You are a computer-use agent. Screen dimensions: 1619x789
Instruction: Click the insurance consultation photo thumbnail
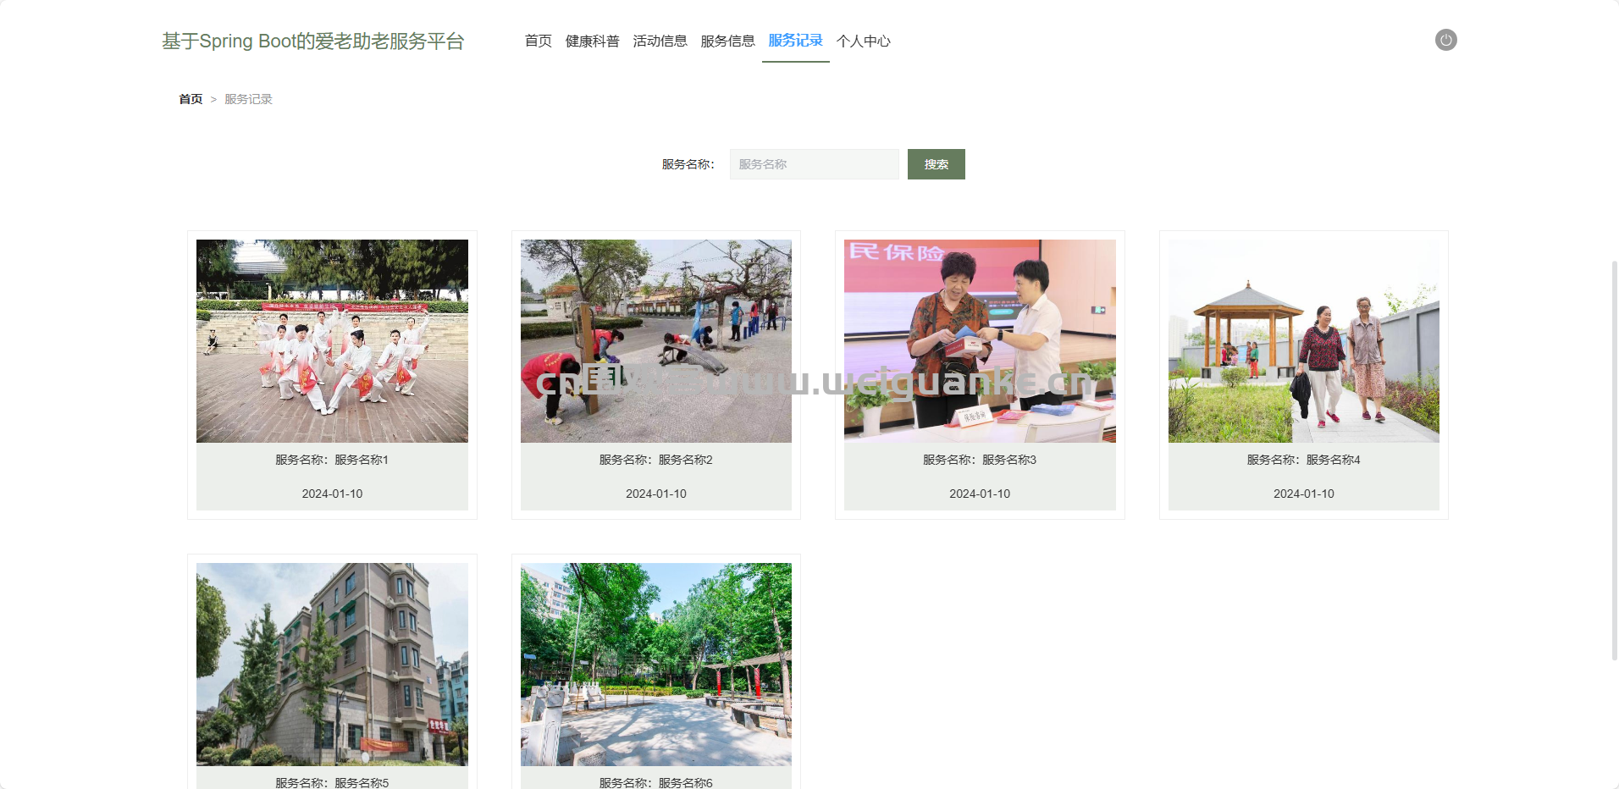tap(980, 340)
